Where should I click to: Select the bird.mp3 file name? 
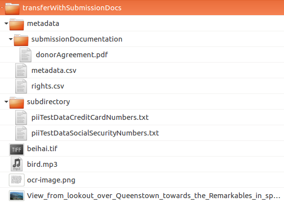pyautogui.click(x=42, y=164)
